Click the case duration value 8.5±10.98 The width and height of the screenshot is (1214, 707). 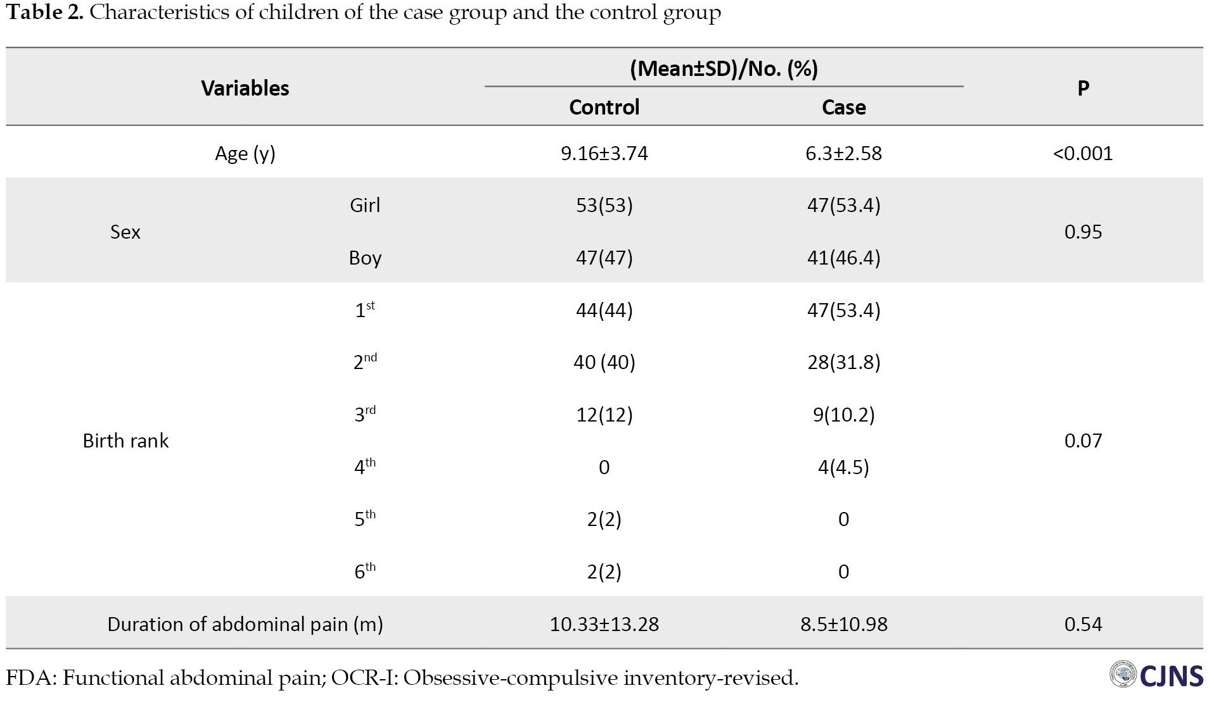click(x=843, y=624)
